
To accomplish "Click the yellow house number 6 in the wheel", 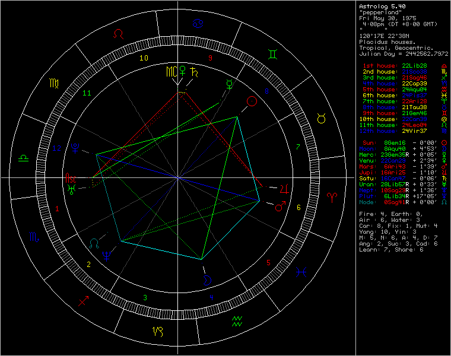I will pos(298,207).
